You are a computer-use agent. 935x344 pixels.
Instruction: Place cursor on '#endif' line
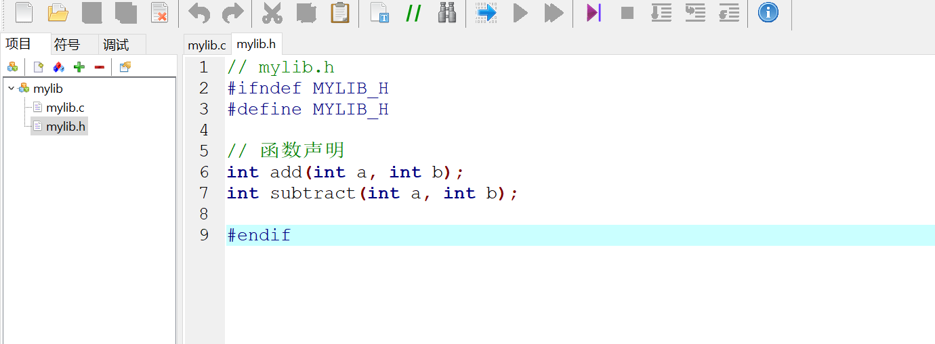click(x=580, y=236)
